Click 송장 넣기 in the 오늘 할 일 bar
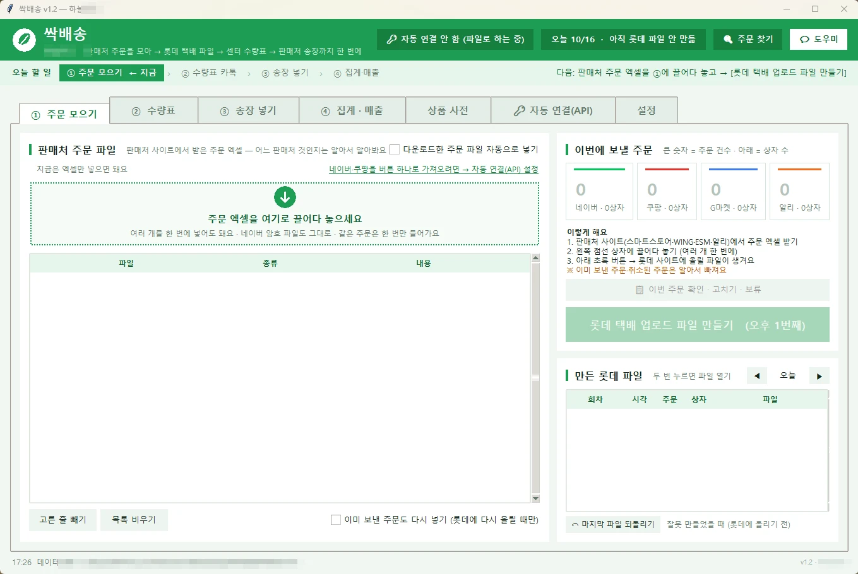 pos(285,73)
